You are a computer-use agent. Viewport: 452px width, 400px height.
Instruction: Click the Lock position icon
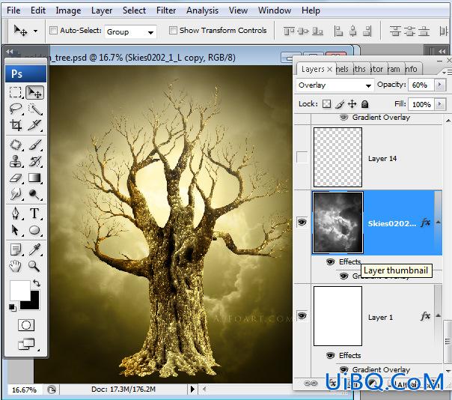(352, 104)
